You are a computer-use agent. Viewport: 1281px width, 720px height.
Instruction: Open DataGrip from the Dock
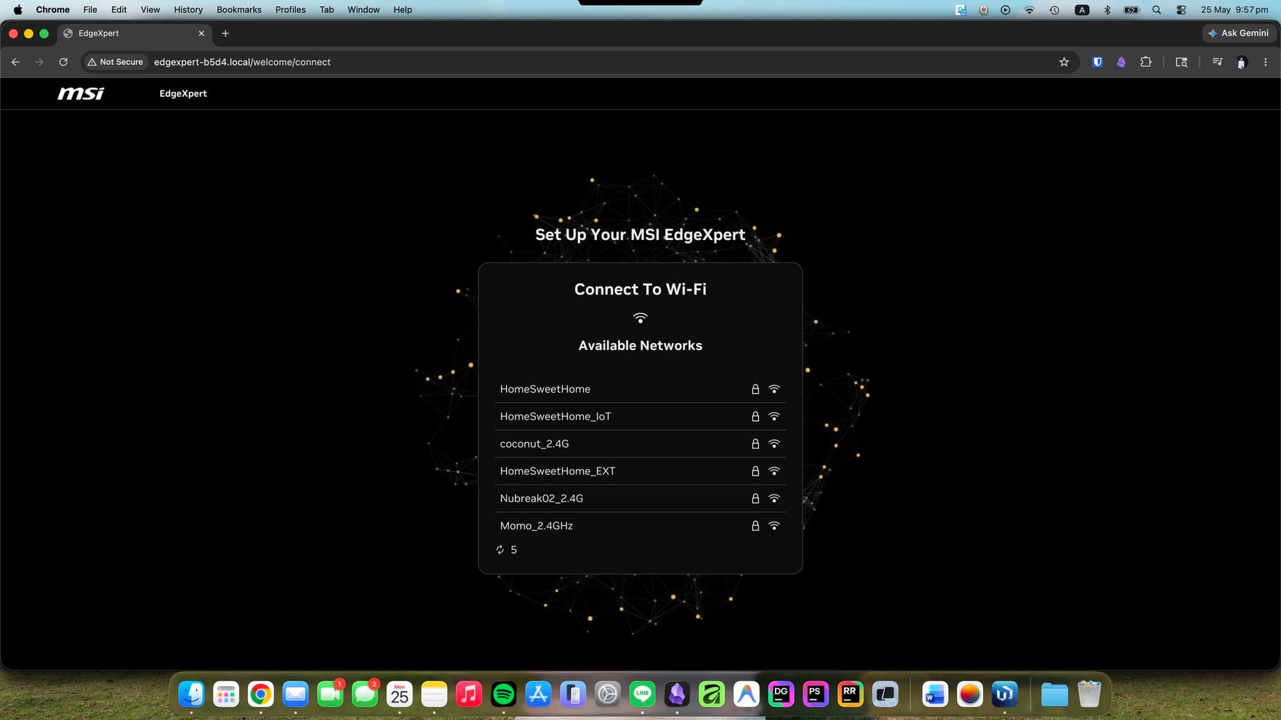[781, 694]
